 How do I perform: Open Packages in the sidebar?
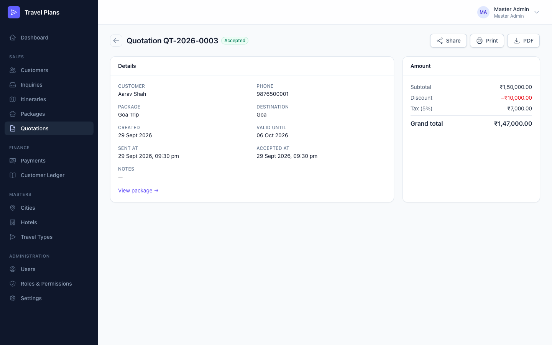49,114
